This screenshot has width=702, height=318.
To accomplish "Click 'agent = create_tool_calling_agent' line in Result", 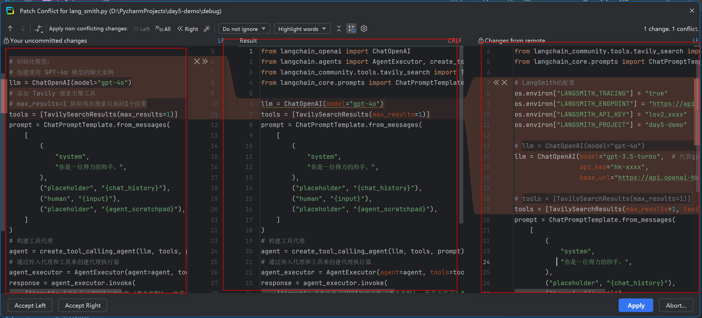I will [x=362, y=251].
